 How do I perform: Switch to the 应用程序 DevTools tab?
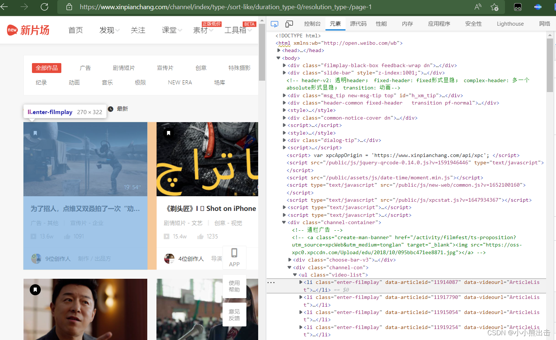pos(439,24)
